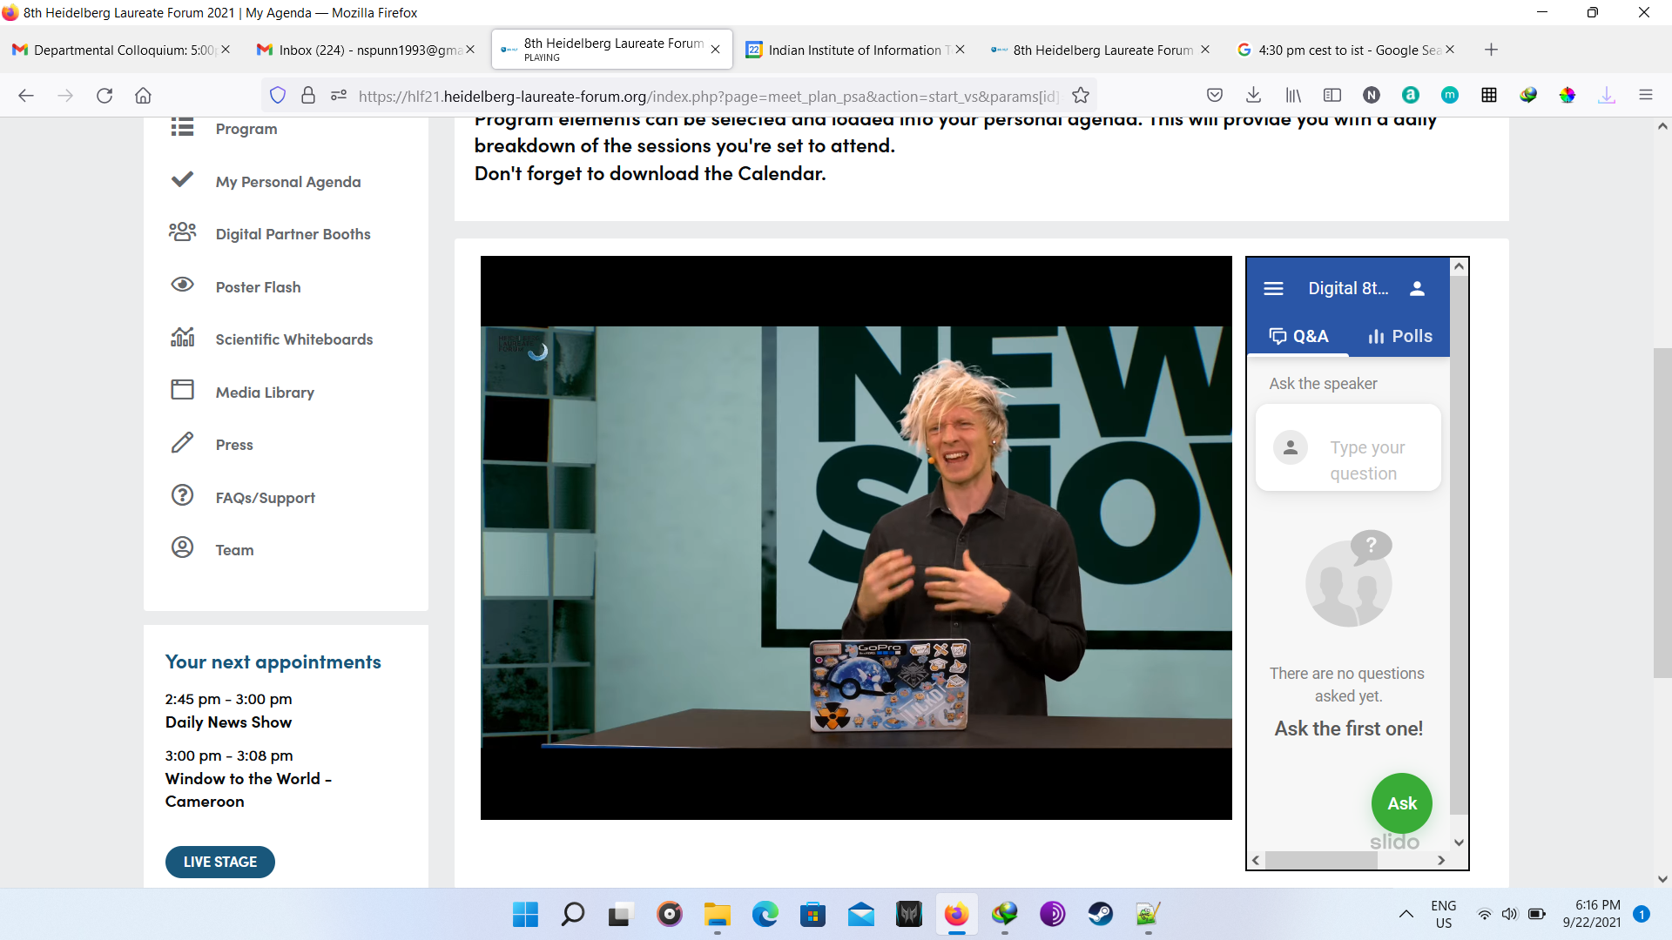Image resolution: width=1672 pixels, height=940 pixels.
Task: Open the Firefox application menu
Action: (1645, 95)
